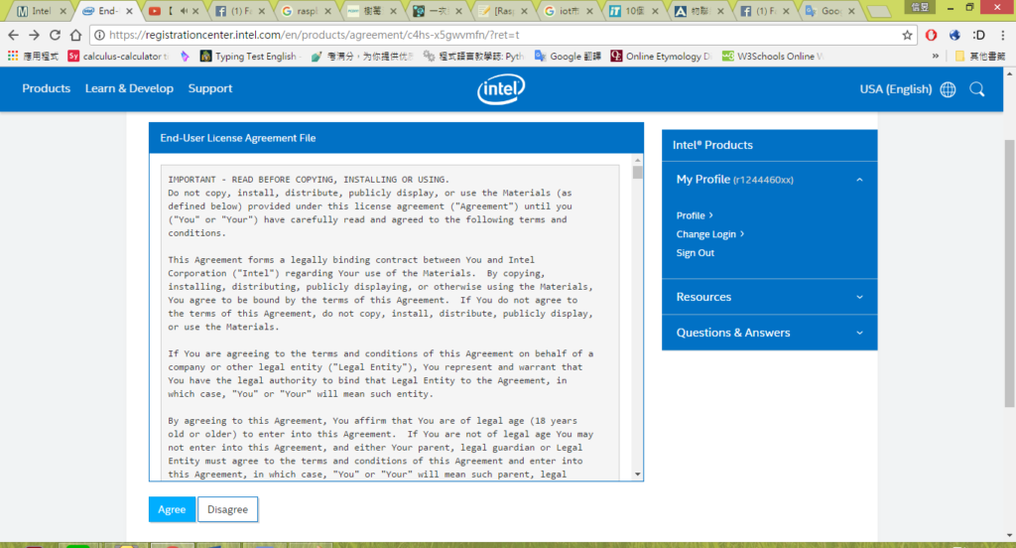Click the :D extension icon
The height and width of the screenshot is (548, 1016).
point(978,35)
